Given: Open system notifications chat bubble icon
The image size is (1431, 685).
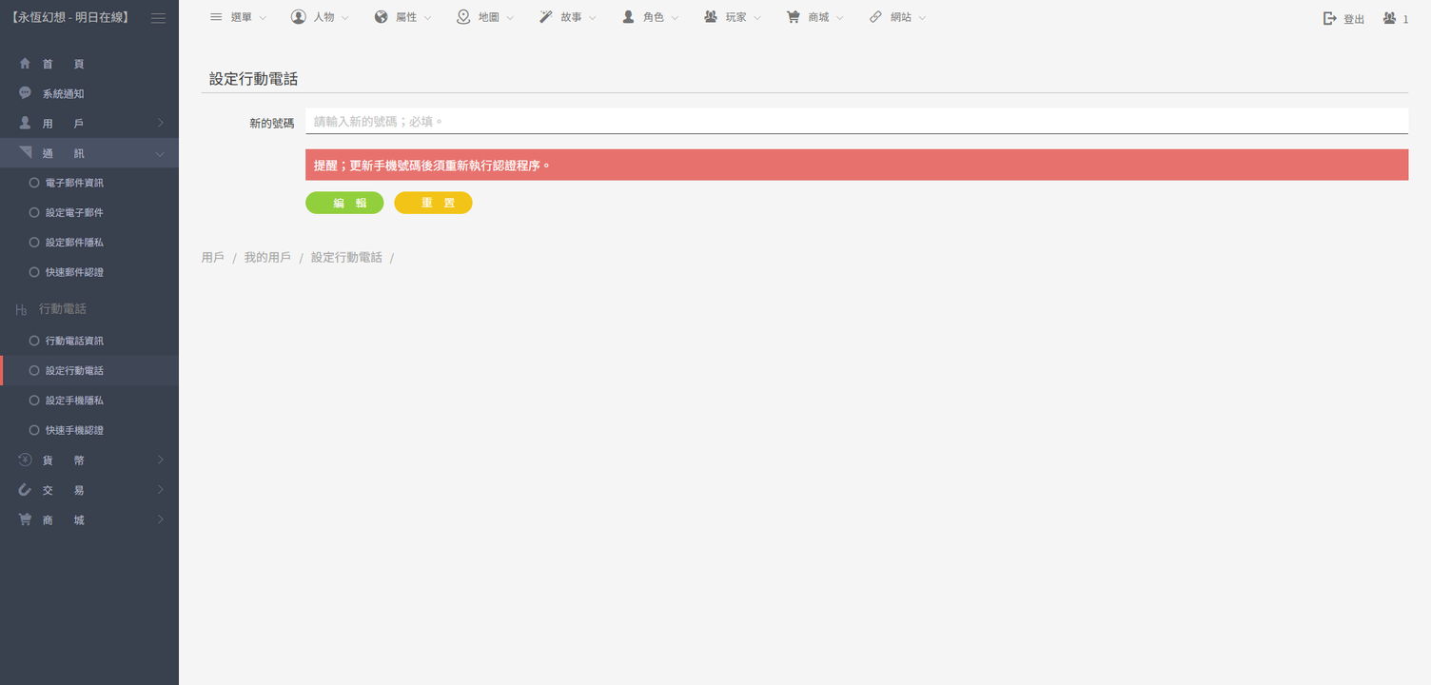Looking at the screenshot, I should click(25, 93).
